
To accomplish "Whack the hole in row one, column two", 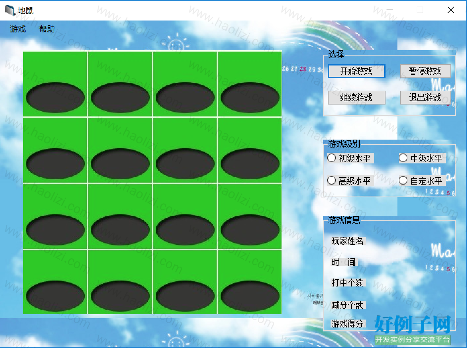I will point(120,98).
